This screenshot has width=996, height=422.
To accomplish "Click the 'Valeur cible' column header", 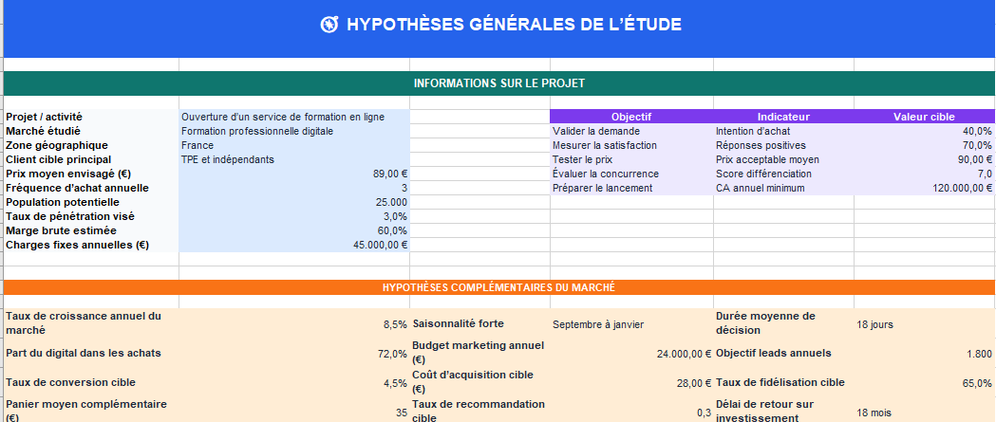I will (924, 117).
